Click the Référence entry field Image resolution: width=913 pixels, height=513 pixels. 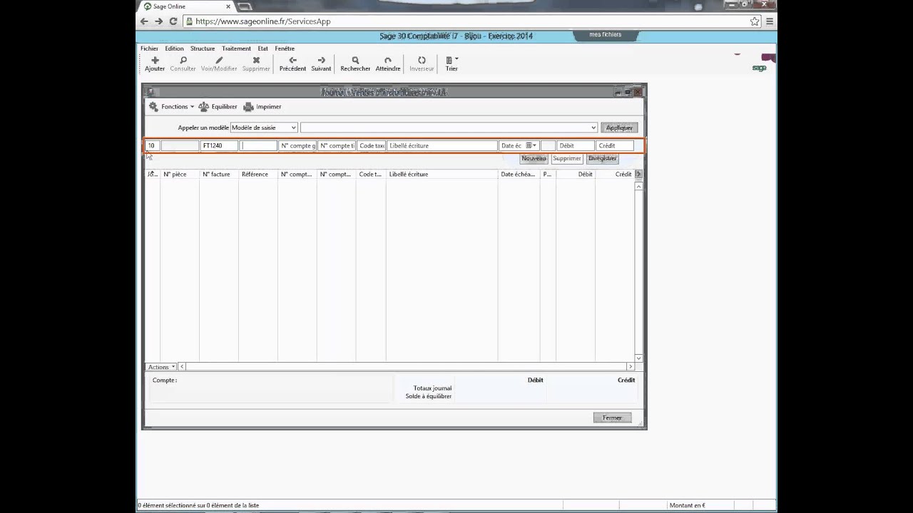point(258,145)
